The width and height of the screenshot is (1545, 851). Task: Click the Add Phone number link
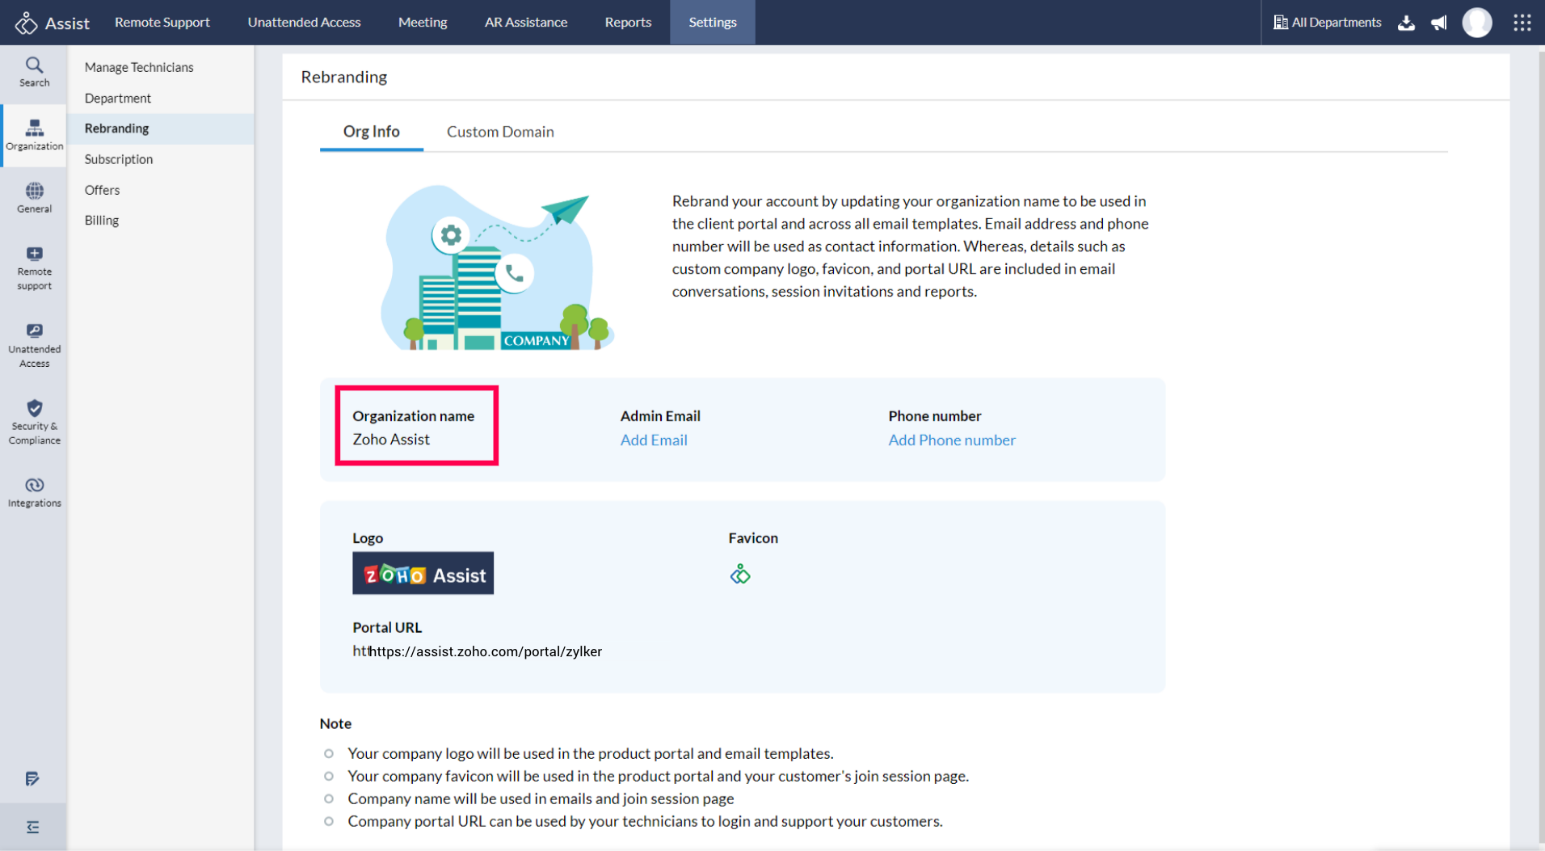click(x=952, y=440)
